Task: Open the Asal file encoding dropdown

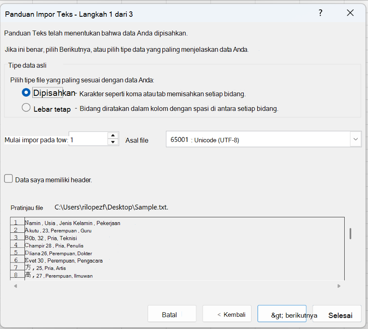Action: [356, 139]
